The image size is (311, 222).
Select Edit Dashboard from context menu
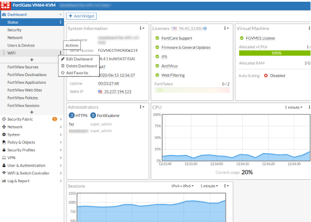pyautogui.click(x=79, y=59)
